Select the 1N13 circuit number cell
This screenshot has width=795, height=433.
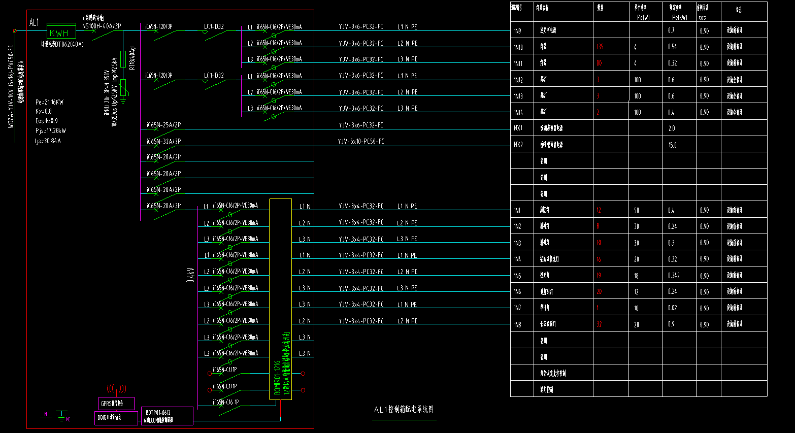pos(518,96)
